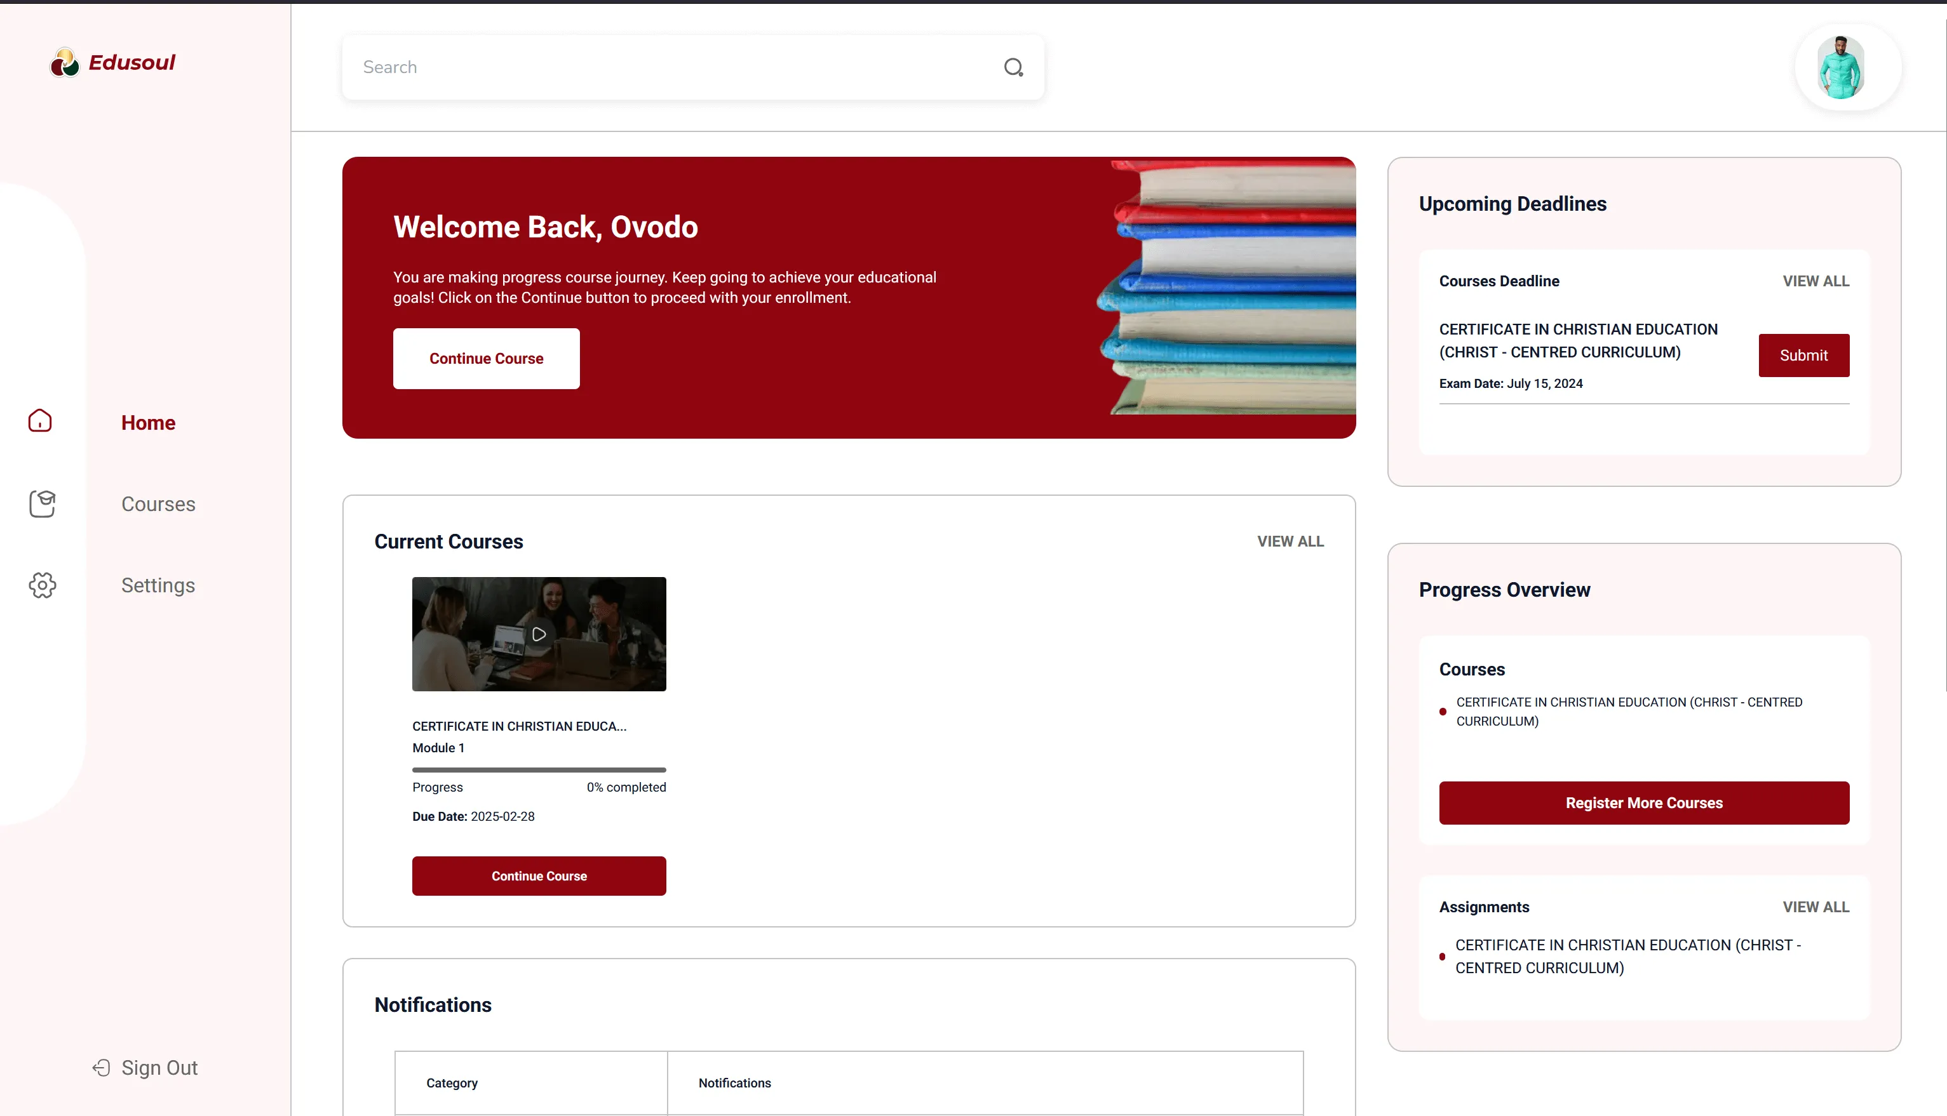
Task: Click Register More Courses button
Action: click(x=1643, y=802)
